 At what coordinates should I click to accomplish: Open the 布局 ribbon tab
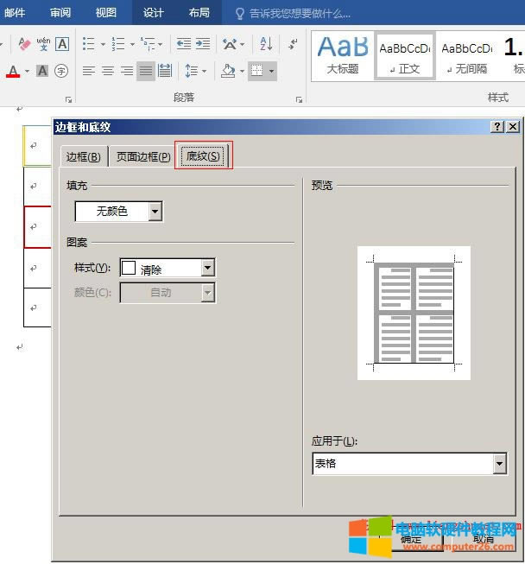coord(199,13)
